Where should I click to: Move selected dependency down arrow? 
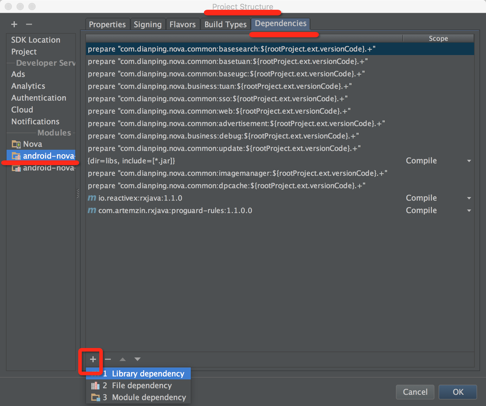coord(137,359)
